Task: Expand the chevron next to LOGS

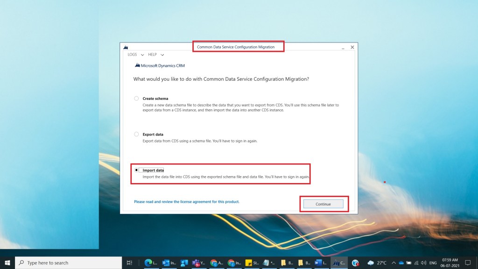Action: tap(142, 55)
